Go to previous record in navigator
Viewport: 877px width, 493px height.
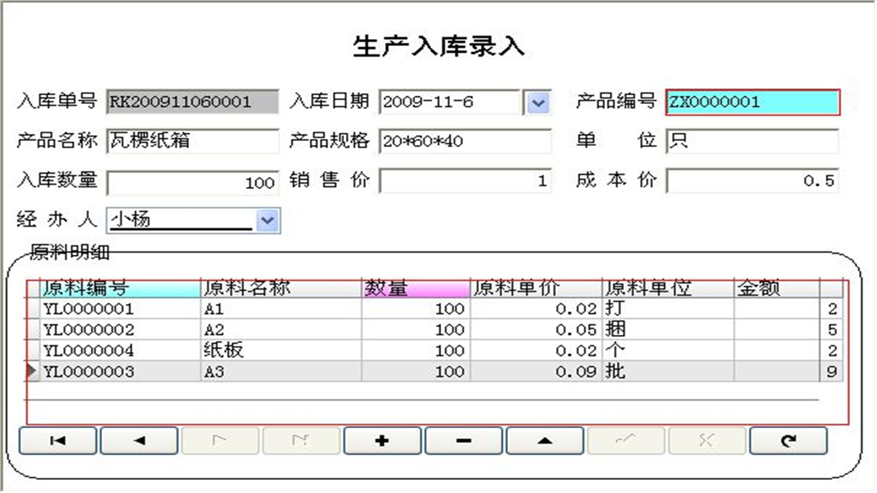[139, 440]
